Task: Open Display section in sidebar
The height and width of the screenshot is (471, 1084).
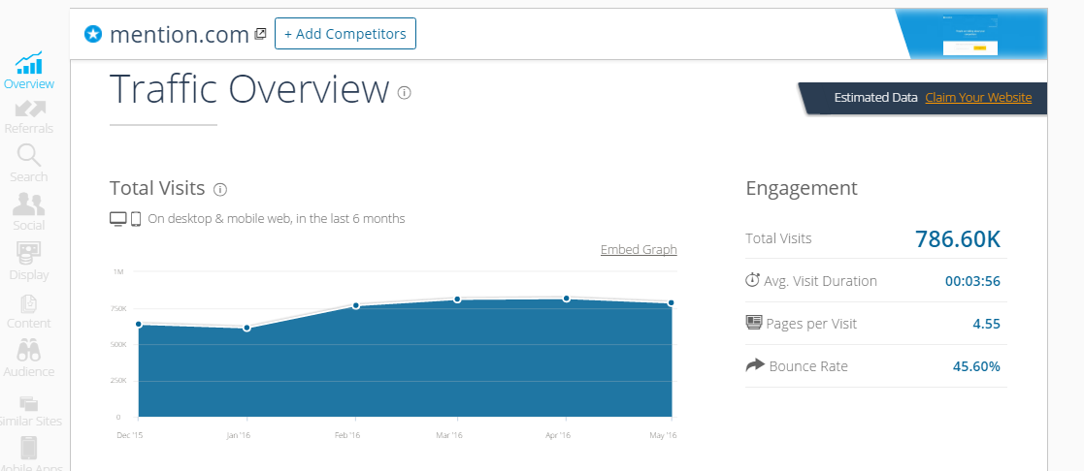Action: point(28,263)
